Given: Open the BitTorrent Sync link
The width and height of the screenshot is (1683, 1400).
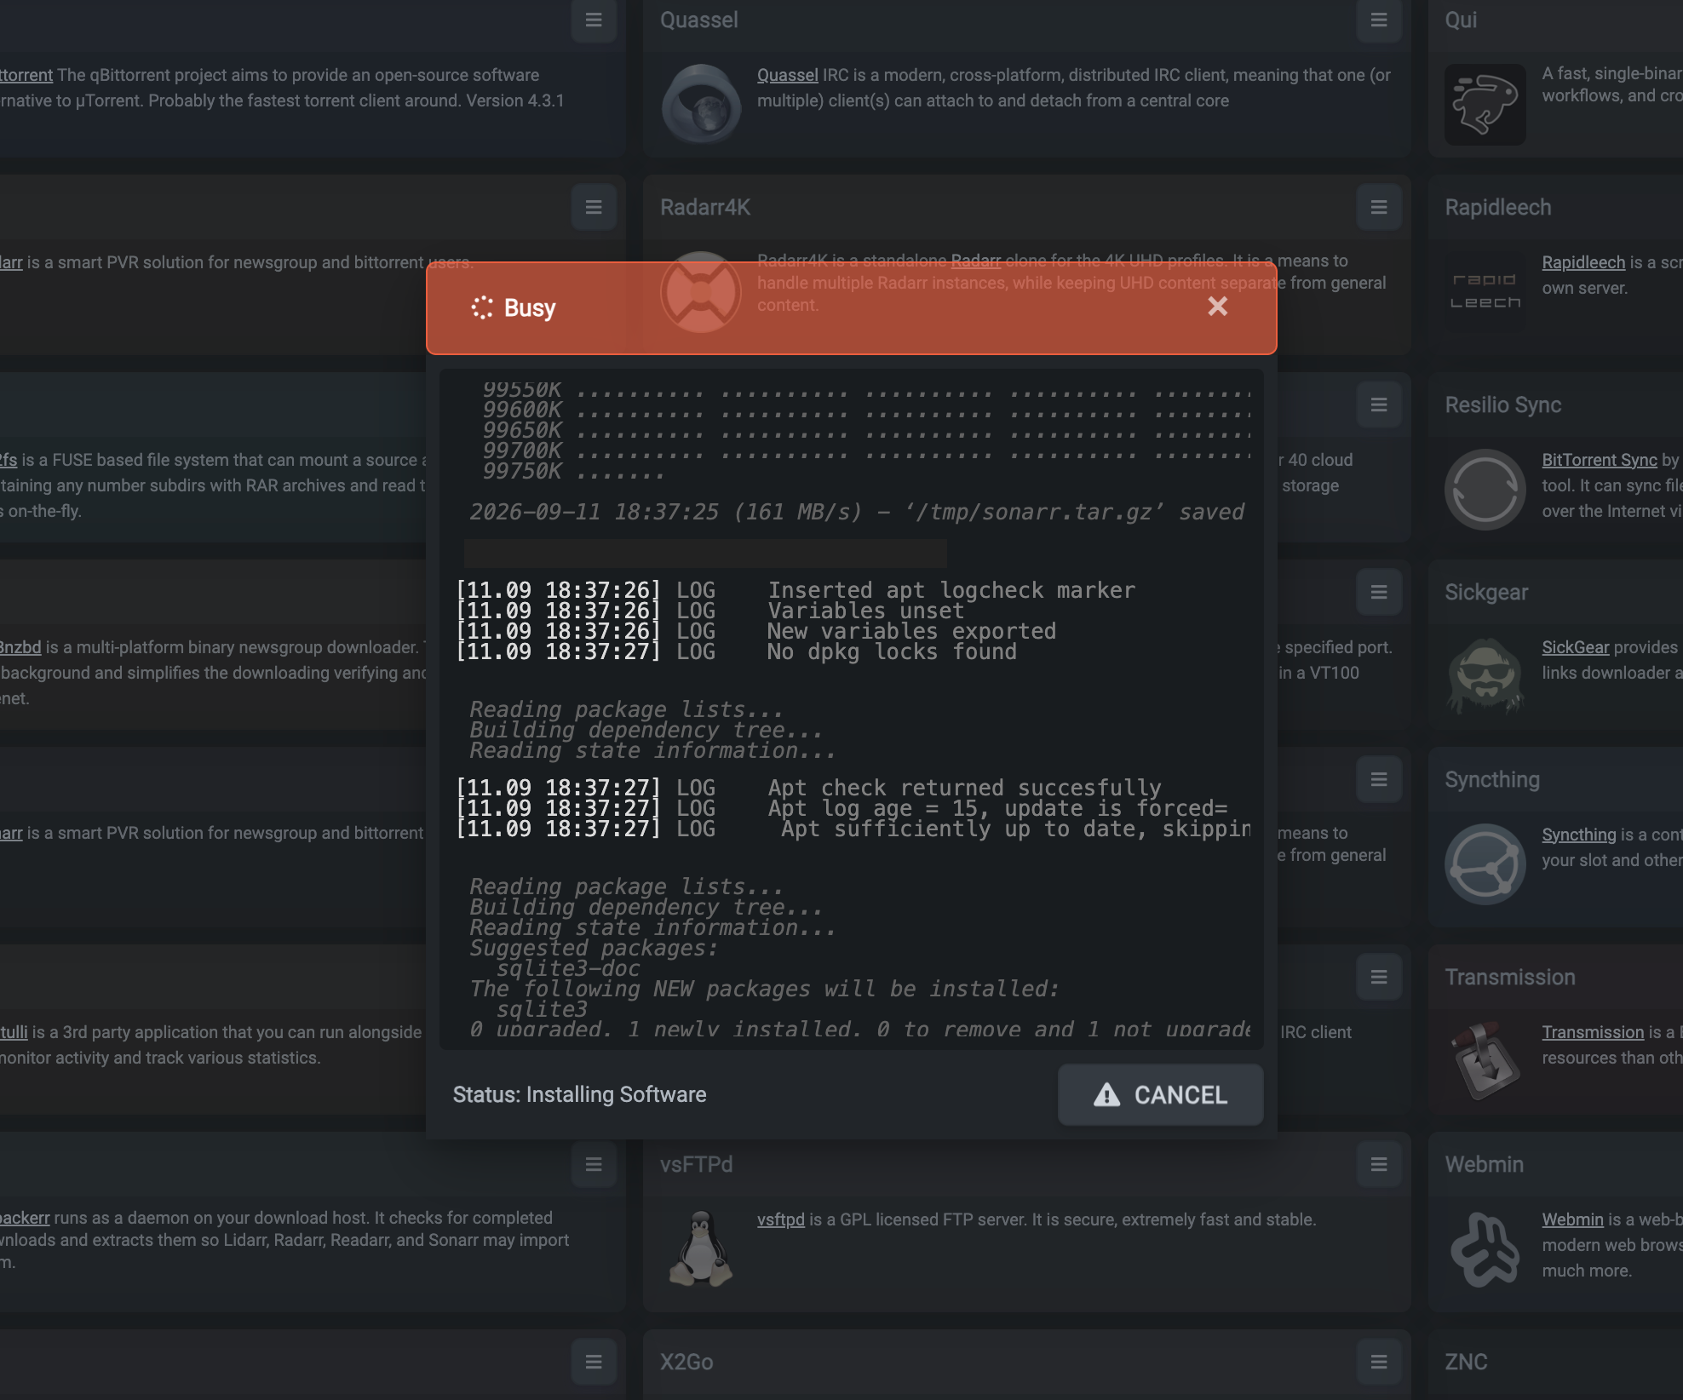Looking at the screenshot, I should pyautogui.click(x=1600, y=460).
